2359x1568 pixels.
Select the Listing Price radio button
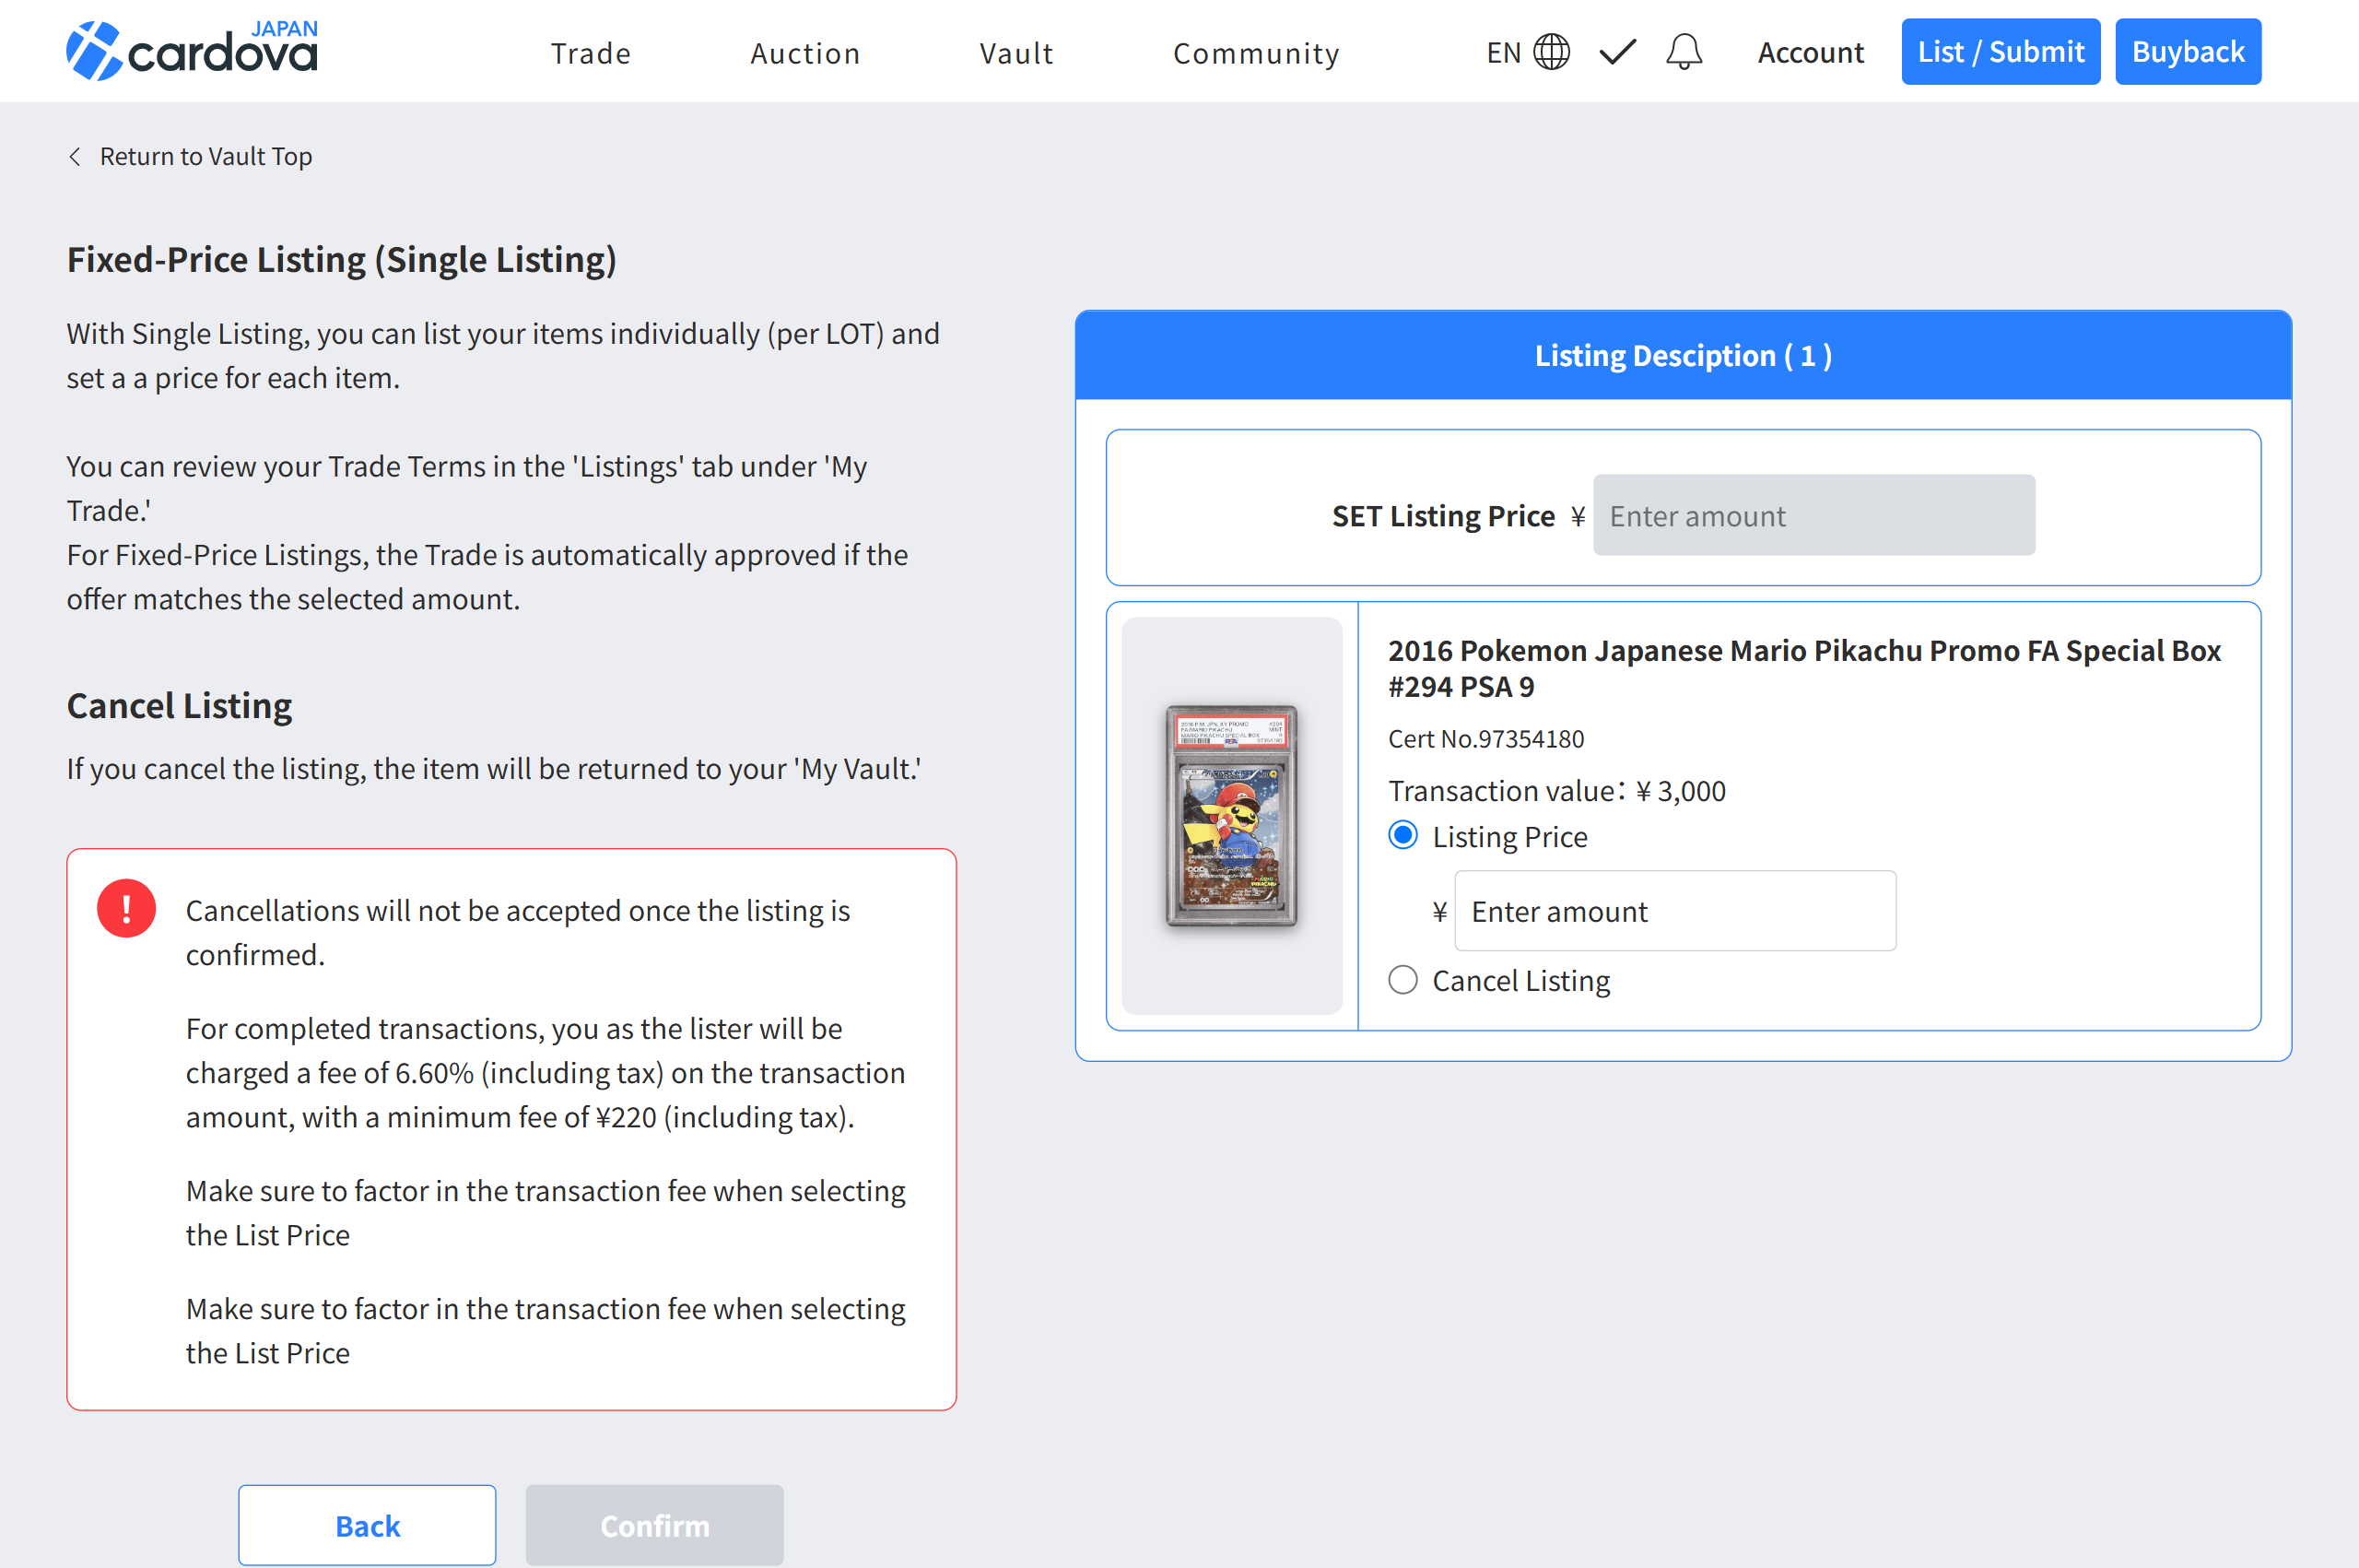point(1402,836)
